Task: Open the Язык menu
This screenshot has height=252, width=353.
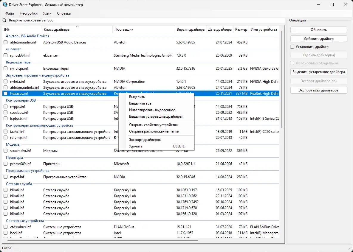Action: [47, 13]
